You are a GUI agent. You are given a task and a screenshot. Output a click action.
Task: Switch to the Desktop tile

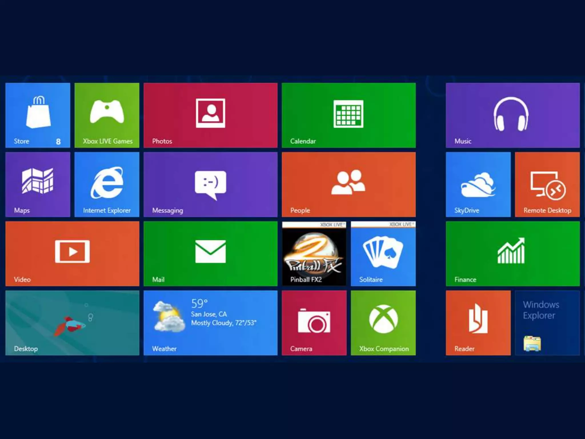click(72, 323)
